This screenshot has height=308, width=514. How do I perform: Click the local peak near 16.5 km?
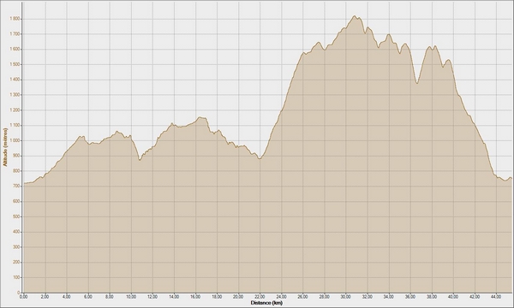(x=200, y=117)
